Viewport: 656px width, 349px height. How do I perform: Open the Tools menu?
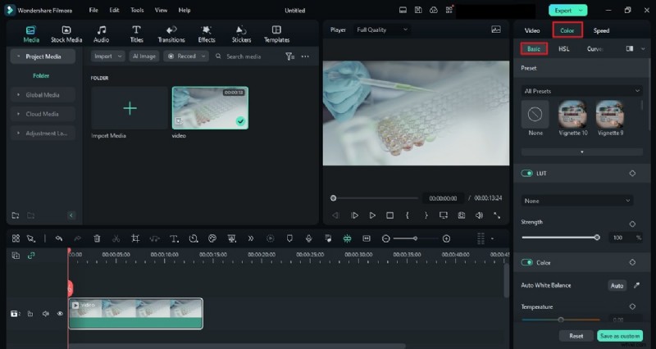pos(137,10)
